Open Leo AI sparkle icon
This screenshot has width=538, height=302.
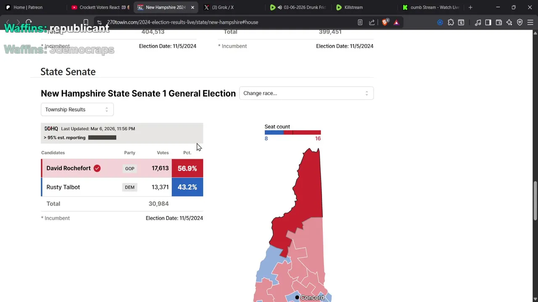pyautogui.click(x=509, y=22)
